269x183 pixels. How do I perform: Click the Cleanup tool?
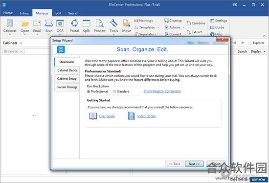[x=173, y=21]
